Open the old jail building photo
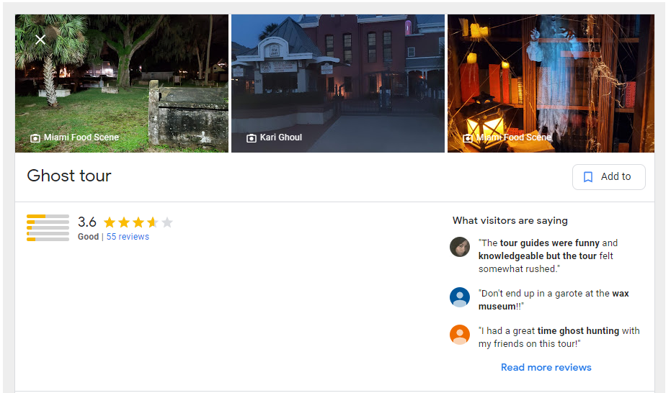Image resolution: width=671 pixels, height=393 pixels. click(x=337, y=83)
